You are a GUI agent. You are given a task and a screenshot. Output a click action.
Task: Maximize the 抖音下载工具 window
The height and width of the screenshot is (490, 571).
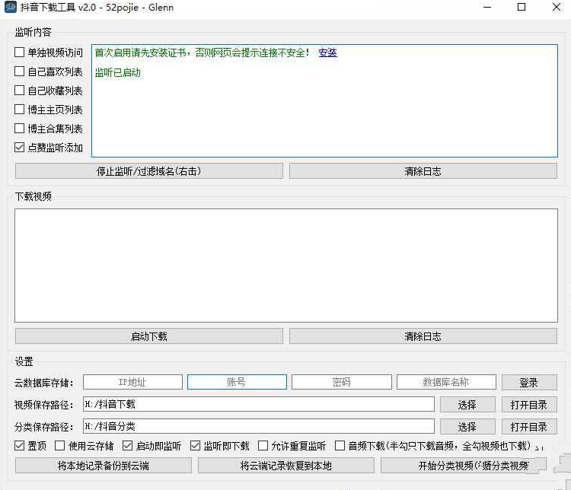tap(522, 8)
